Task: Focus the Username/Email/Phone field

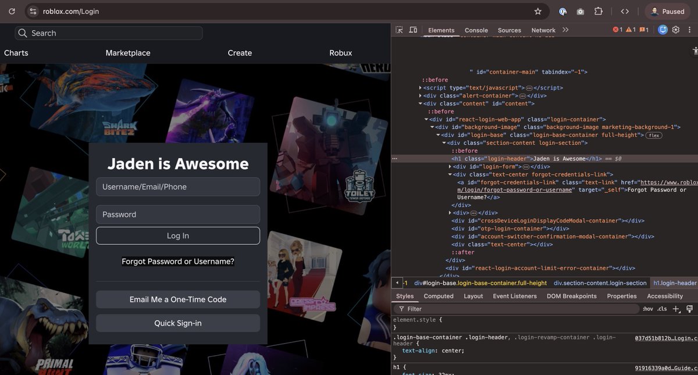Action: pyautogui.click(x=178, y=187)
